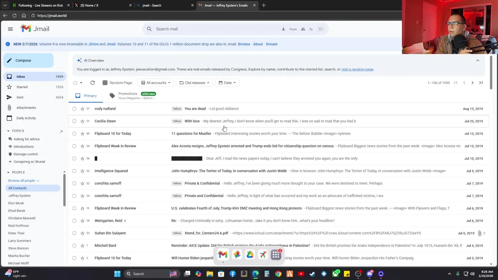Image resolution: width=498 pixels, height=280 pixels.
Task: Star the Mitchell Bard email
Action: [x=82, y=246]
